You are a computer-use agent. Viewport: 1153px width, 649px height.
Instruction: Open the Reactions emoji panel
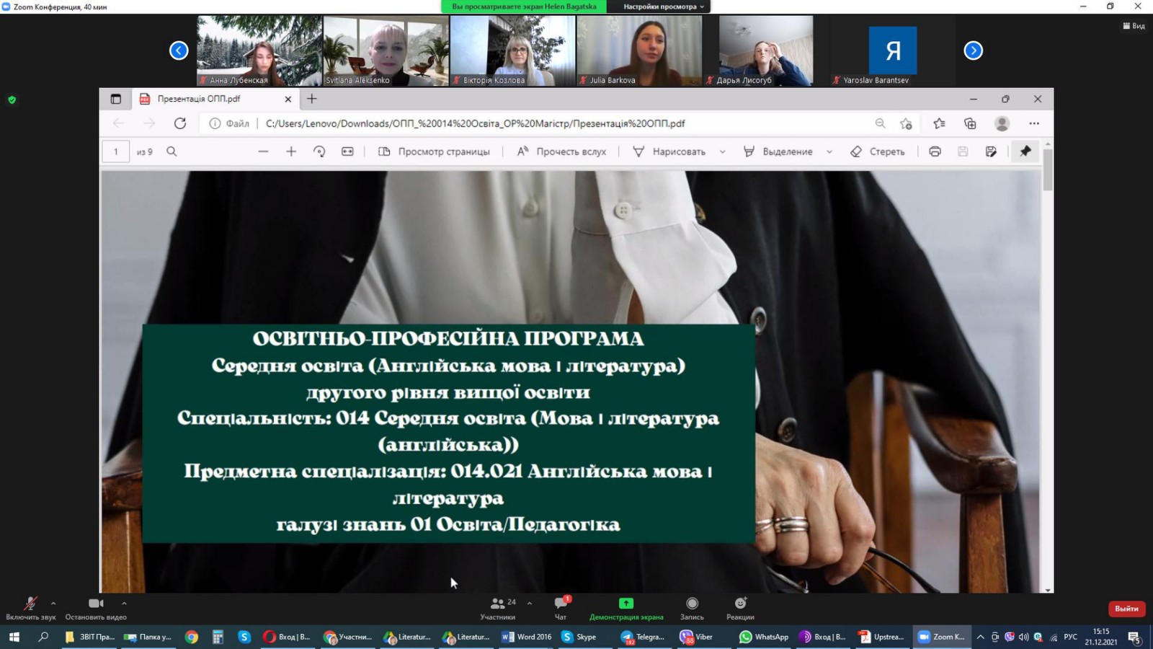740,608
